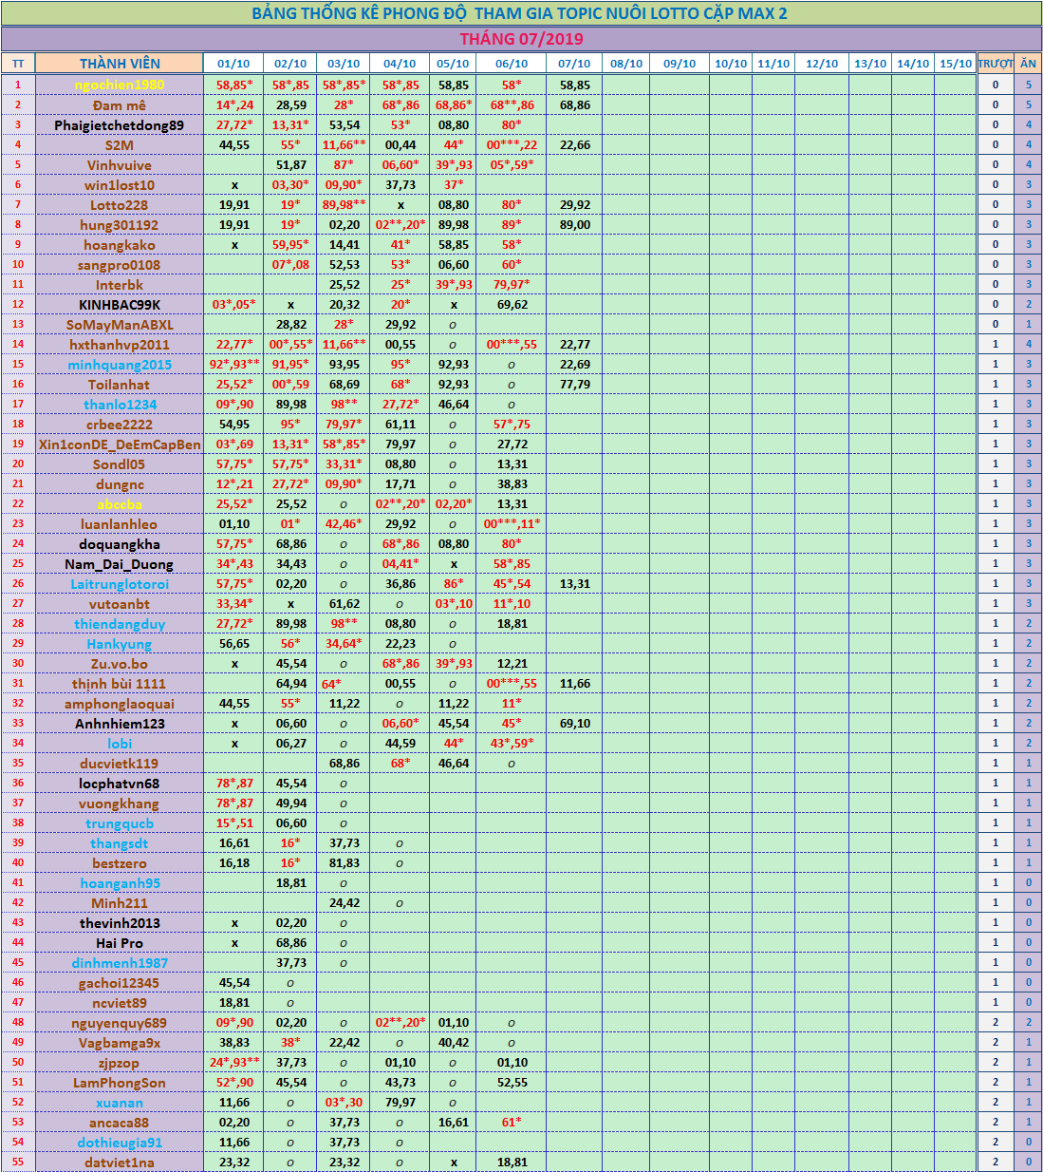
Task: Click member name datviet1na
Action: (x=120, y=1162)
